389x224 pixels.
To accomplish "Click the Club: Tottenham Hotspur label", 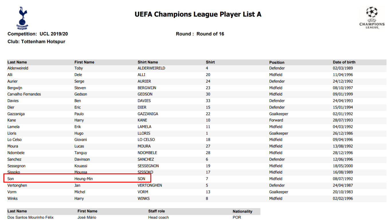I will (36, 42).
